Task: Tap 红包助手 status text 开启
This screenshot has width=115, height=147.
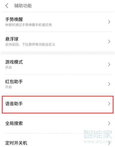Action: [x=8, y=87]
